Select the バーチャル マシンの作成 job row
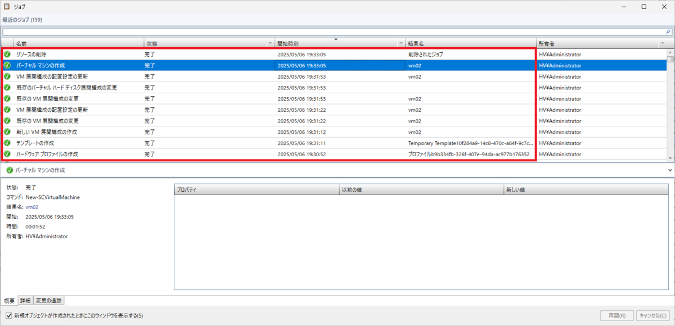 pos(334,65)
